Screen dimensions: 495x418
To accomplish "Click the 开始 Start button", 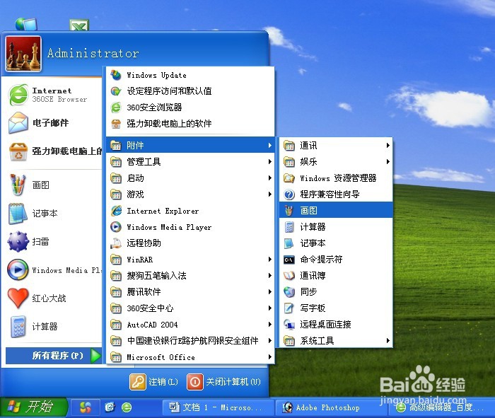I will [33, 407].
